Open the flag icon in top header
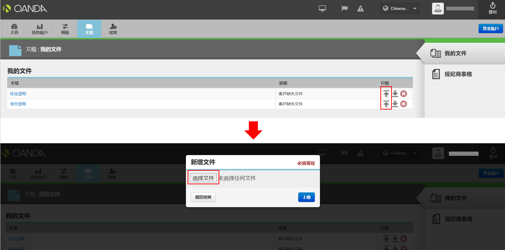This screenshot has height=250, width=505. point(345,9)
